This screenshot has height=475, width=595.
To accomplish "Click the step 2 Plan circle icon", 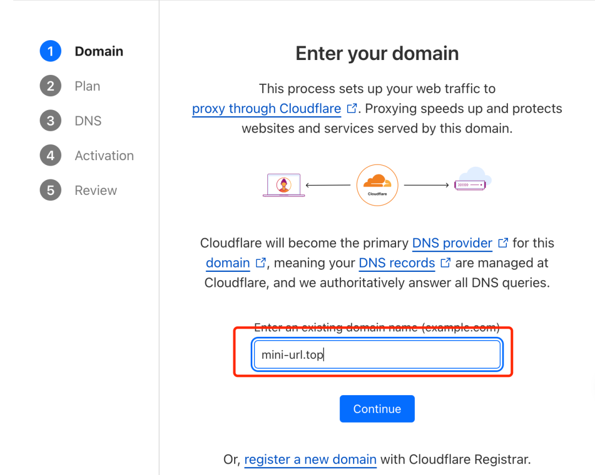I will point(51,86).
